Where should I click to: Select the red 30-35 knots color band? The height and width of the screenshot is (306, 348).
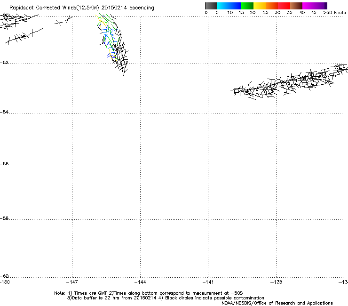284,6
